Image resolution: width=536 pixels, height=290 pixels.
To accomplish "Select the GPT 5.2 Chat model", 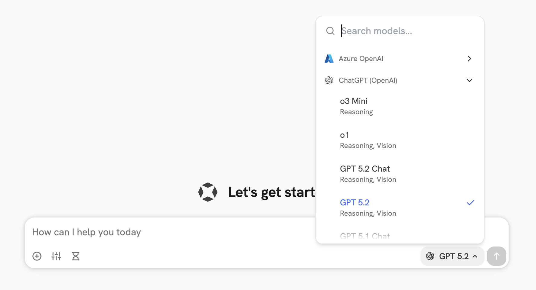I will pyautogui.click(x=400, y=174).
